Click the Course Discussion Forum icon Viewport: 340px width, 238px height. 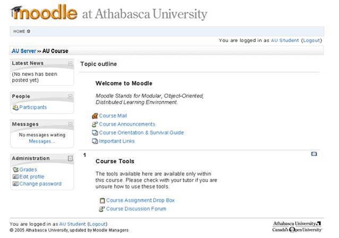pos(102,209)
